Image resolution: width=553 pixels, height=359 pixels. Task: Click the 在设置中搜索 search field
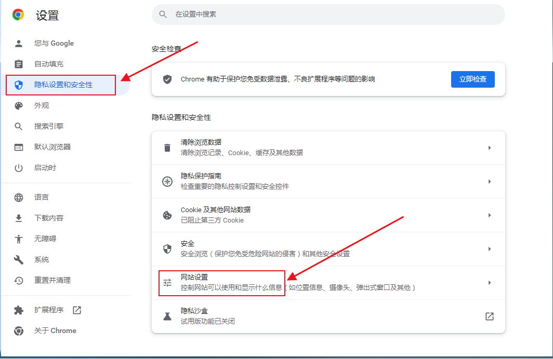[x=333, y=15]
